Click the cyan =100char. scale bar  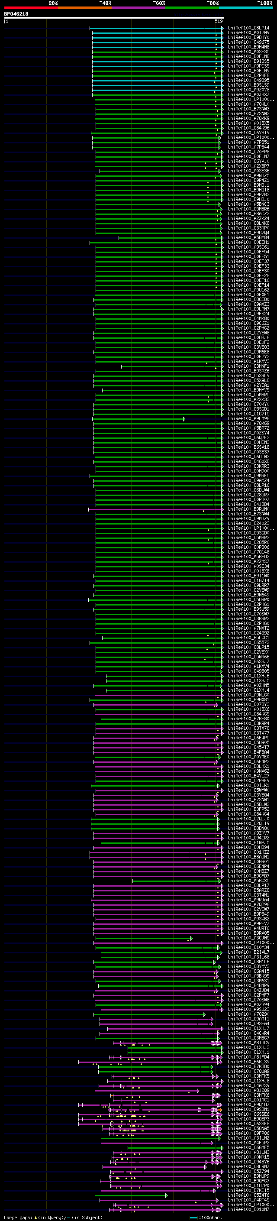pyautogui.click(x=193, y=1218)
